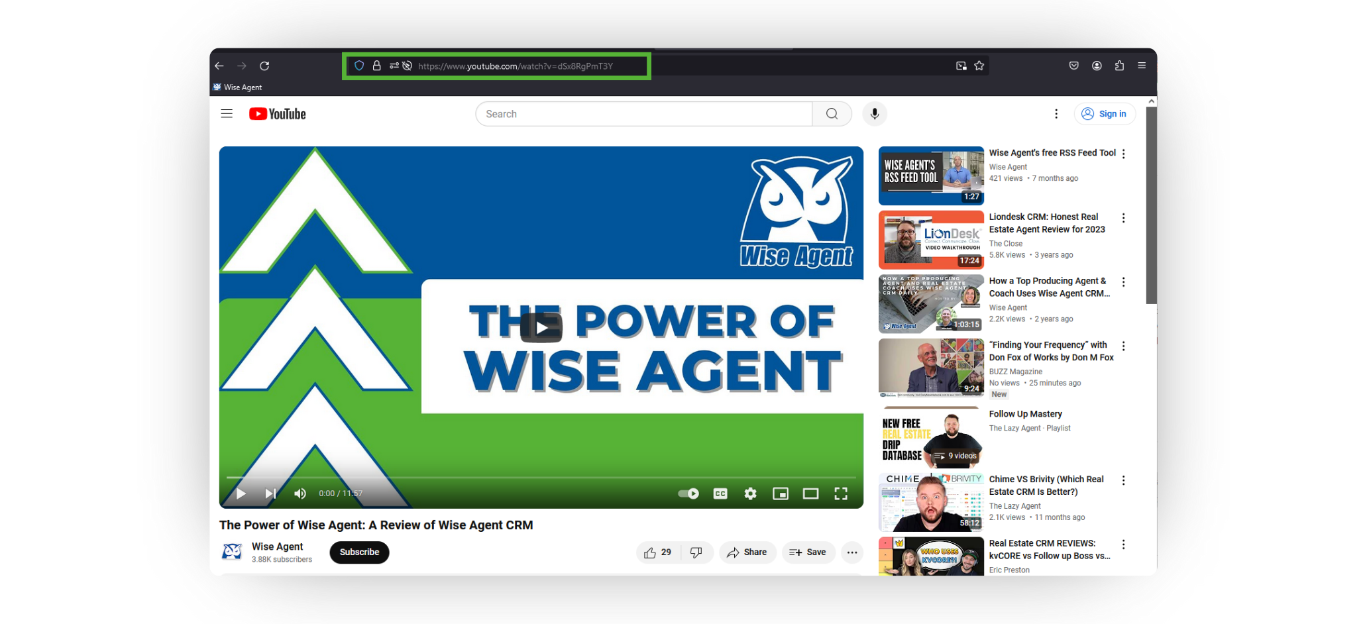Dislike this video

pyautogui.click(x=696, y=552)
